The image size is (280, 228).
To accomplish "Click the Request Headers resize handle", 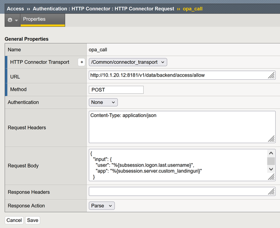I will [x=271, y=138].
